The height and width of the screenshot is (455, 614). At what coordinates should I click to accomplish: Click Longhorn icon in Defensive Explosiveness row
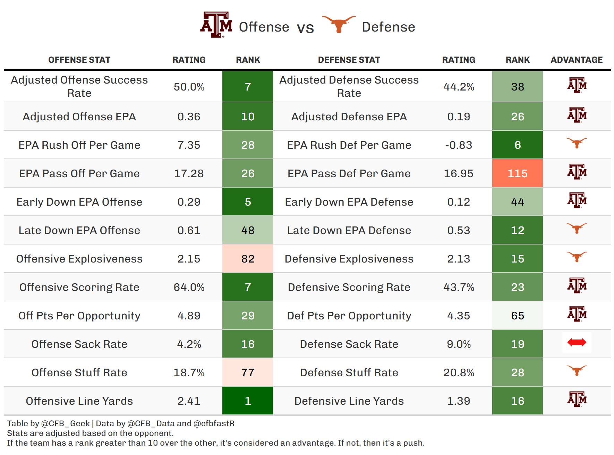(x=577, y=257)
